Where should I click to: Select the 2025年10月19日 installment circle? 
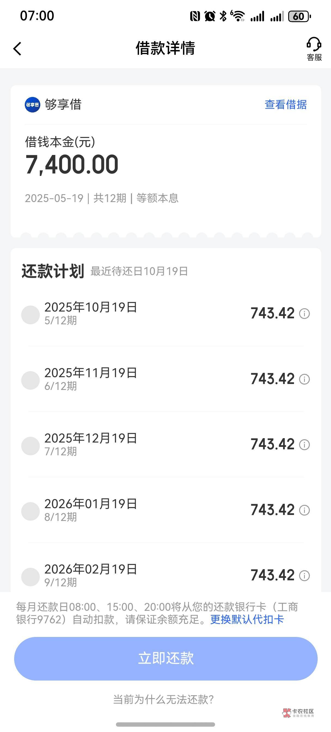coord(30,315)
